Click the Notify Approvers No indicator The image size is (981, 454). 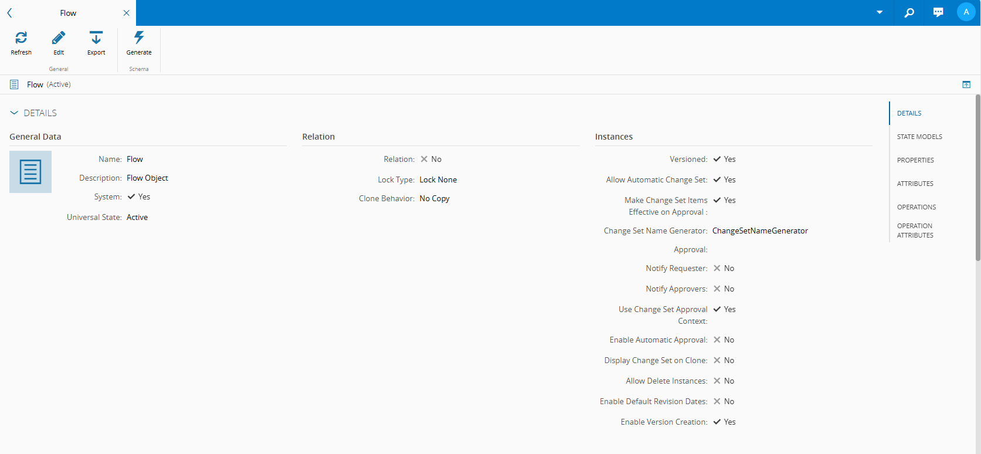pyautogui.click(x=717, y=289)
